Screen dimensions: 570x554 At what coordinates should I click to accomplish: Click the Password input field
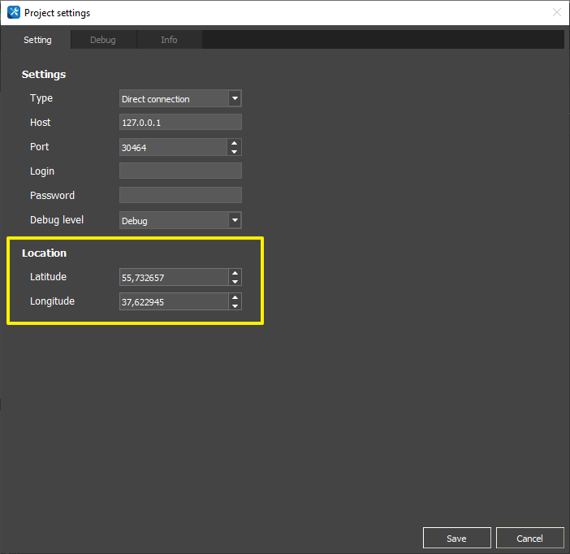tap(180, 195)
